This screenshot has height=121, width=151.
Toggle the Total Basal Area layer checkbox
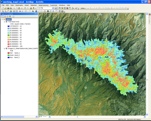tap(6, 22)
